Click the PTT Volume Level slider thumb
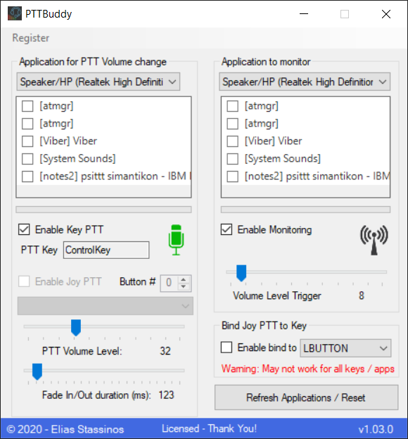 coord(76,327)
